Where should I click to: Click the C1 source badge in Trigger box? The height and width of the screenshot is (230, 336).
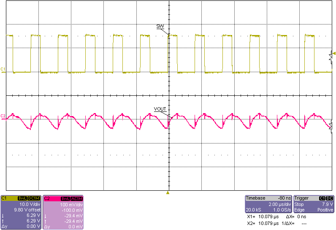(x=322, y=198)
